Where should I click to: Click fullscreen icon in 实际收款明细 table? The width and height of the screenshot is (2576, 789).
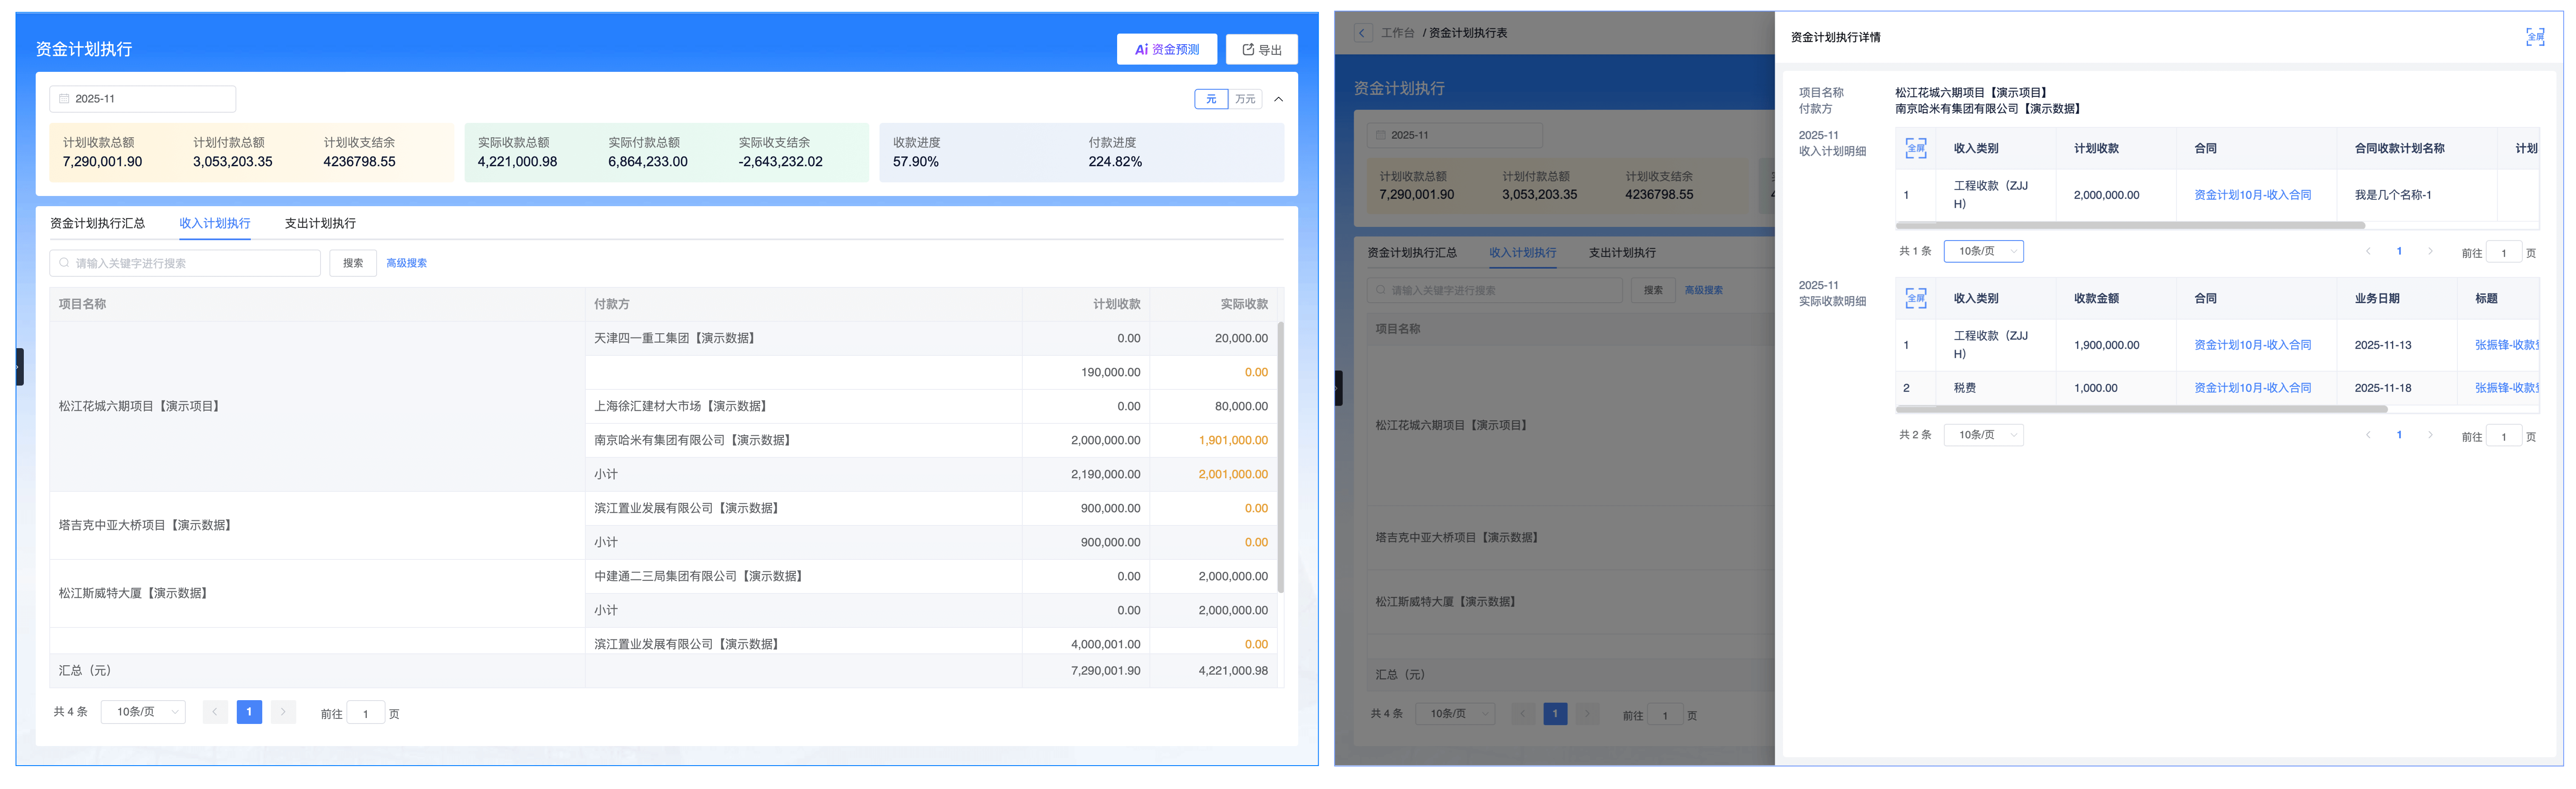1915,298
